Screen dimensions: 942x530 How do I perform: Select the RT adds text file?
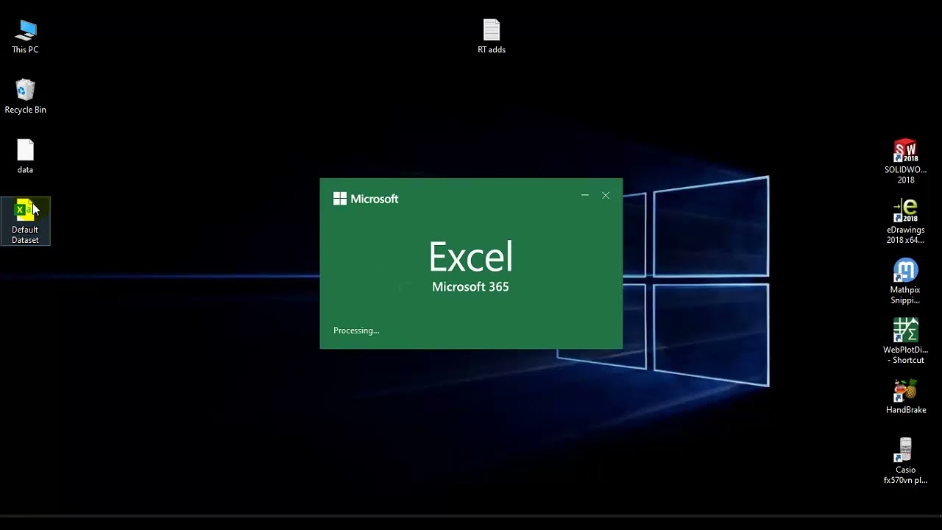491,36
